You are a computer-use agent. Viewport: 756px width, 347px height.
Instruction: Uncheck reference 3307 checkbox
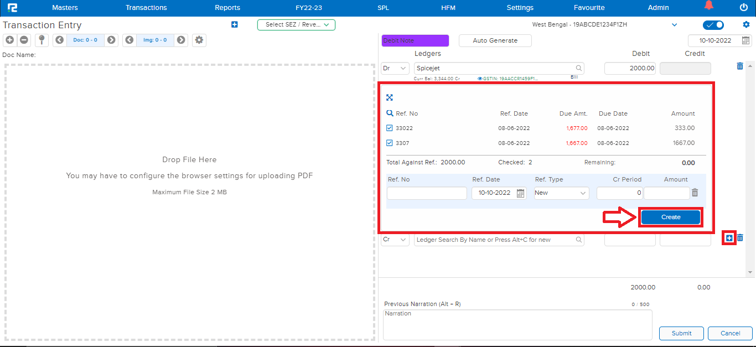click(390, 143)
